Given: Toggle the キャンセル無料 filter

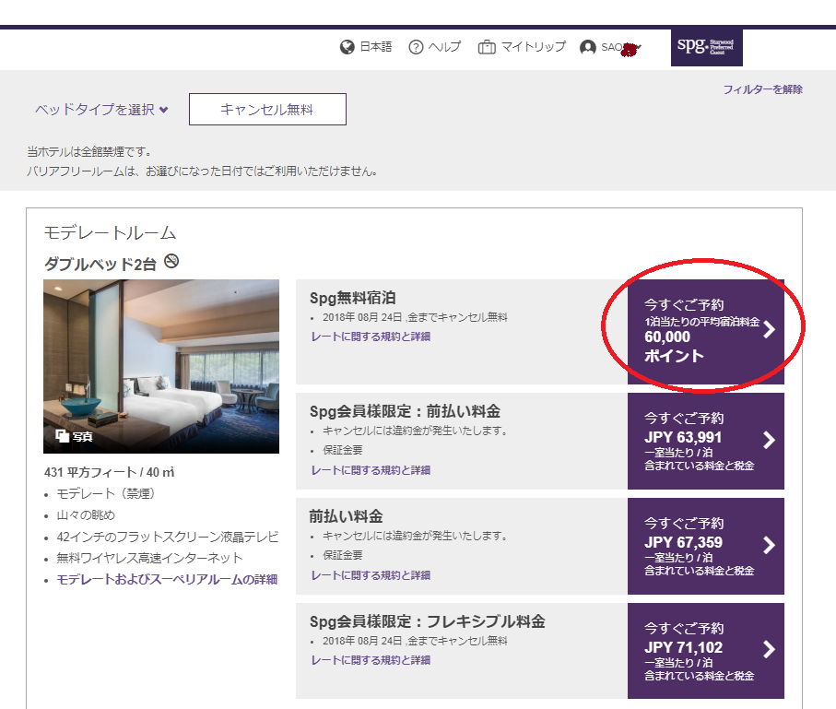Looking at the screenshot, I should click(x=267, y=110).
